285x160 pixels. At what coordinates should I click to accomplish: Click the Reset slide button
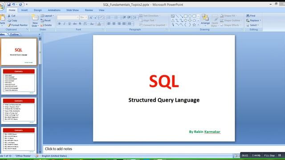(x=45, y=20)
